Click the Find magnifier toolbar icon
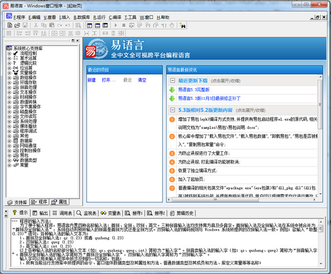Viewport: 331px width, 274px height. coord(78,25)
